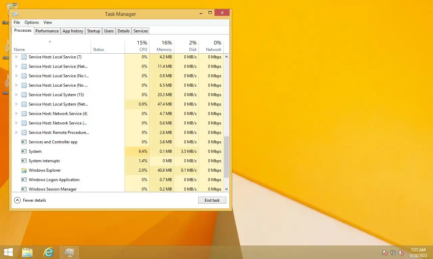Collapse view with Fewer details
The height and width of the screenshot is (259, 433).
coord(30,200)
